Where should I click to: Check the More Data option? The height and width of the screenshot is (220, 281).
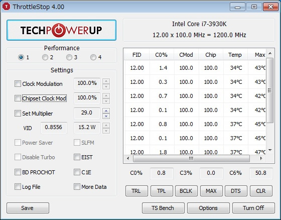click(77, 187)
